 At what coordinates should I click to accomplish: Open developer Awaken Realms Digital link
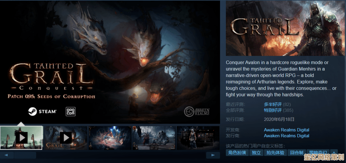coord(286,130)
